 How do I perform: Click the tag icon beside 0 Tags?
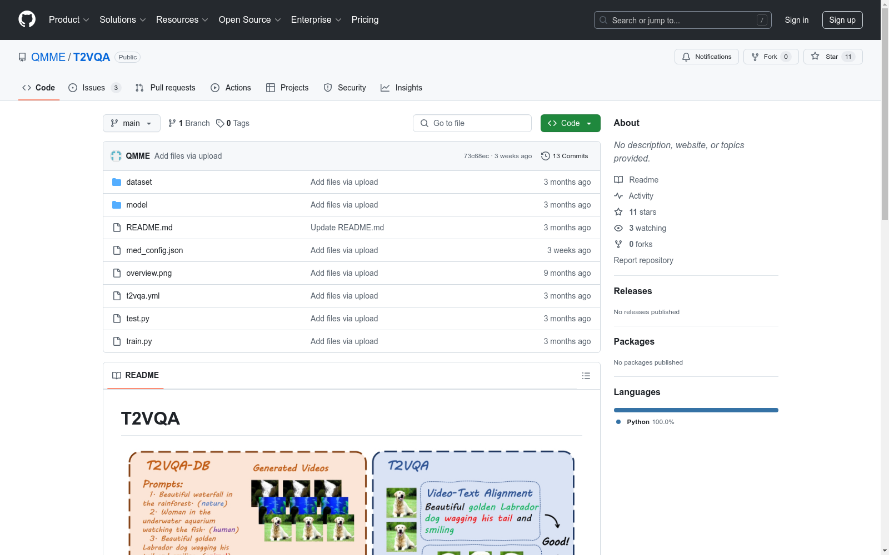(x=220, y=123)
